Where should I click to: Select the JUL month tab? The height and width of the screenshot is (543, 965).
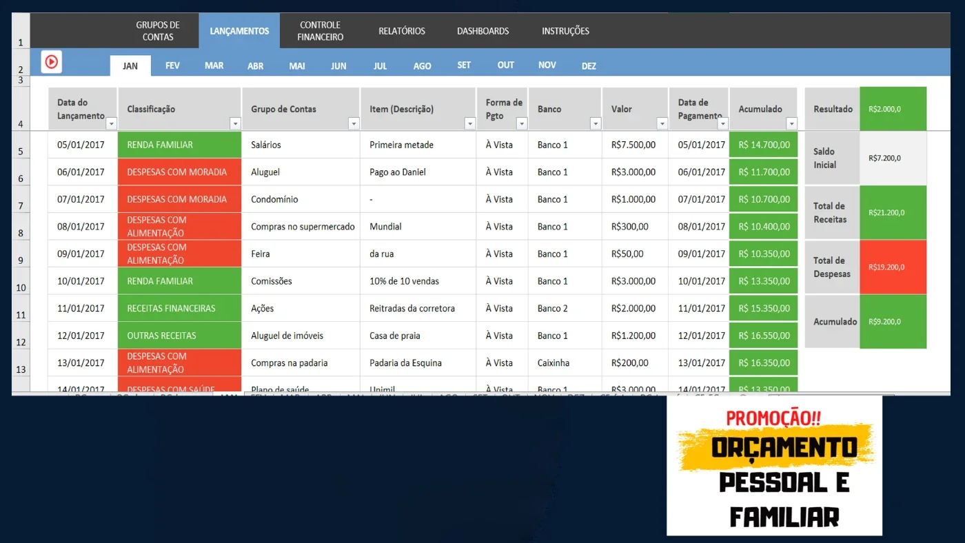pos(380,66)
